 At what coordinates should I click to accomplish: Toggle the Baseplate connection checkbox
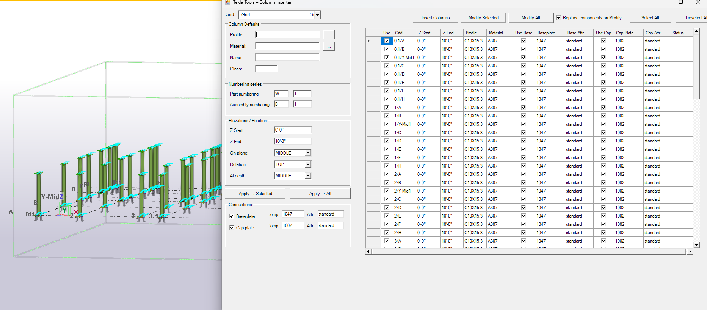coord(232,216)
